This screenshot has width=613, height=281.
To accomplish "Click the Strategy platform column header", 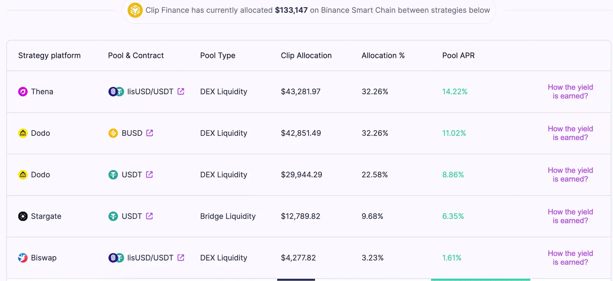I will point(49,55).
